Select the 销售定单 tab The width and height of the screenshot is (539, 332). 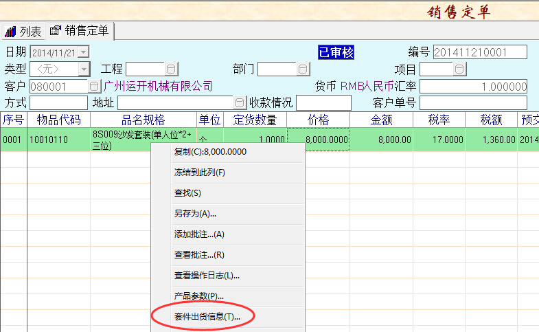(80, 31)
